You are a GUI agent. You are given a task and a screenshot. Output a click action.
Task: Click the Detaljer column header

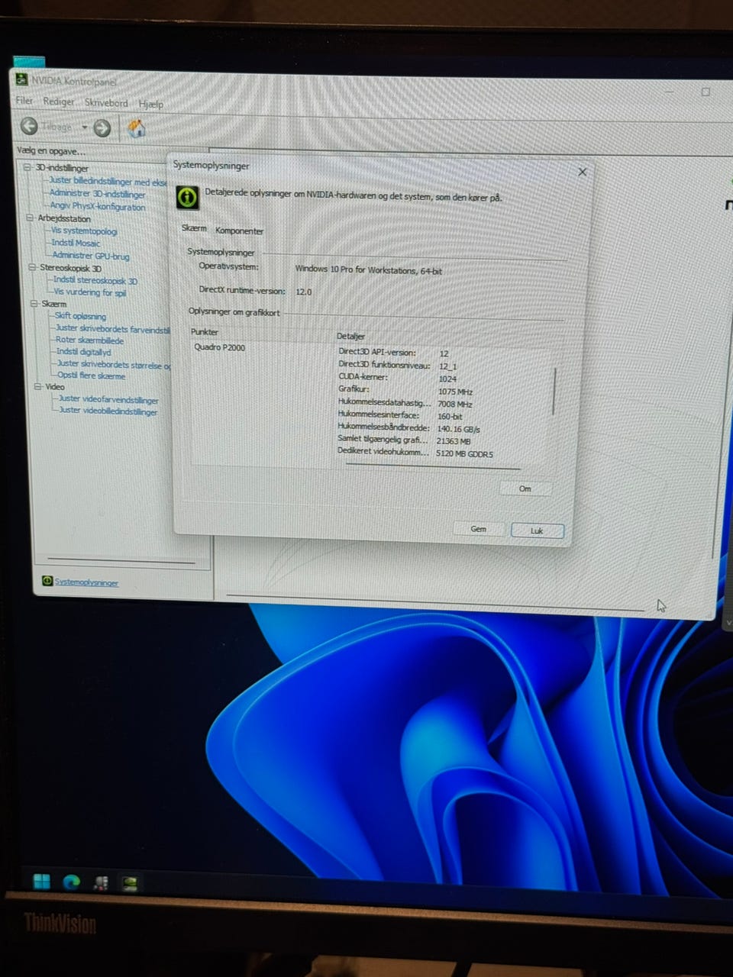point(350,336)
